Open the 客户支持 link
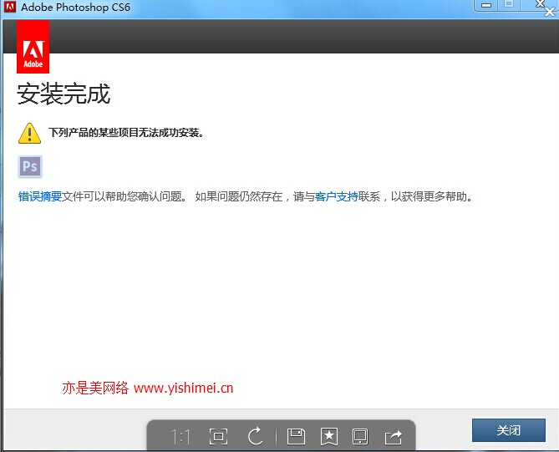Screen dimensions: 559x452 (336, 196)
